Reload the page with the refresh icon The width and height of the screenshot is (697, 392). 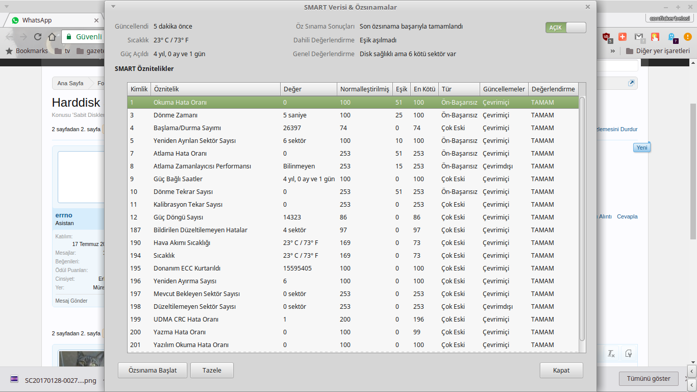coord(37,37)
